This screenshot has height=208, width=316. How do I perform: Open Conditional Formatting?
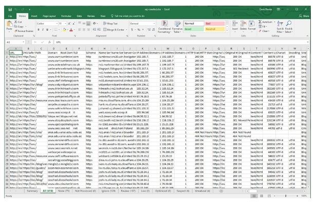[x=164, y=27]
